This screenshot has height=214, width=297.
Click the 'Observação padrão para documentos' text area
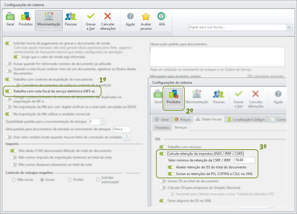pos(217,57)
